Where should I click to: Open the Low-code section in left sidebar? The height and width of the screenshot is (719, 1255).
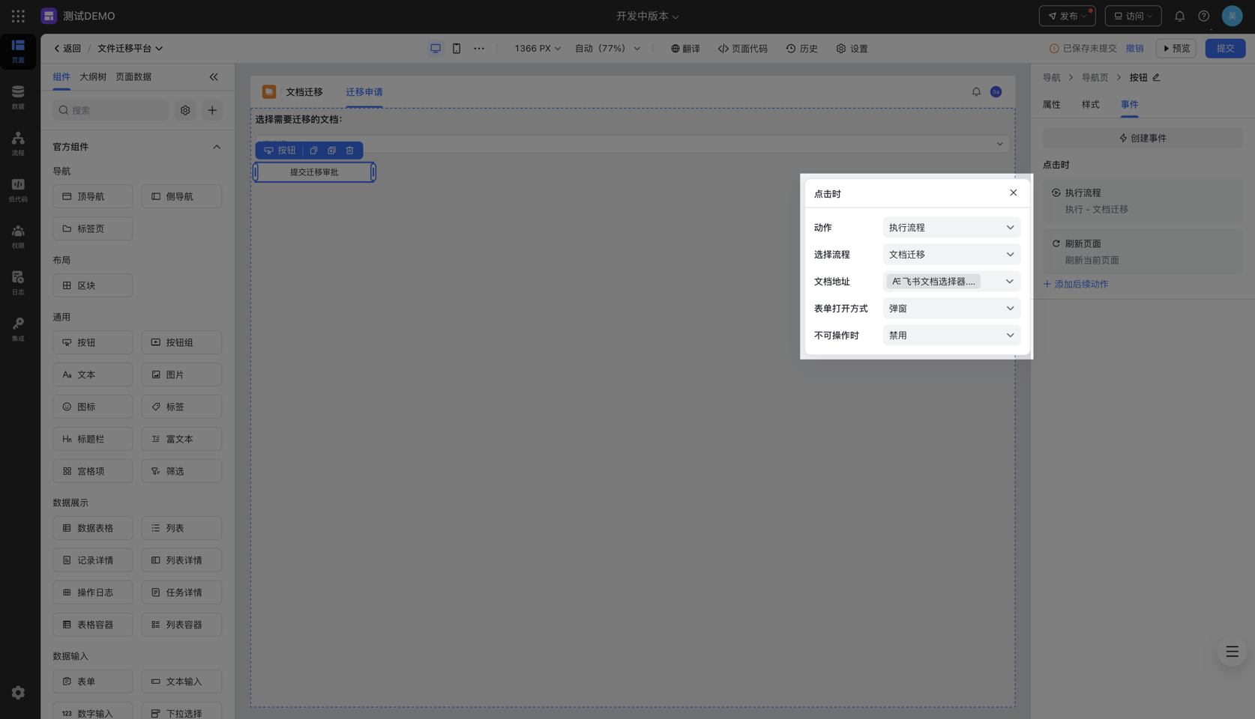click(18, 190)
